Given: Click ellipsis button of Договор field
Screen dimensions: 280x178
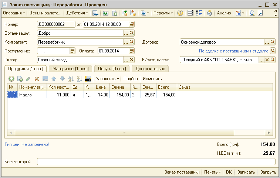Looking at the screenshot, I should click(267, 42).
